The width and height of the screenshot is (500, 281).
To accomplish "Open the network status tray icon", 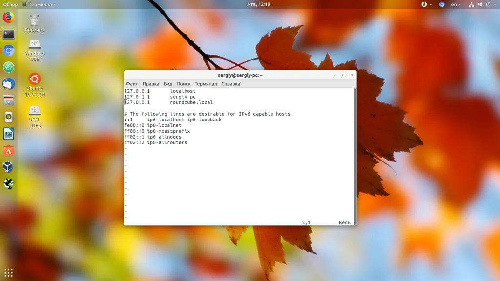I will 471,4.
